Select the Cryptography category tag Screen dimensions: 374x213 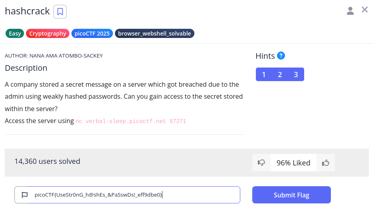(47, 34)
